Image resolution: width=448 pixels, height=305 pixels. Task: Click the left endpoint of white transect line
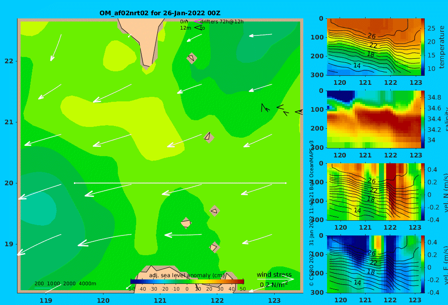point(74,183)
